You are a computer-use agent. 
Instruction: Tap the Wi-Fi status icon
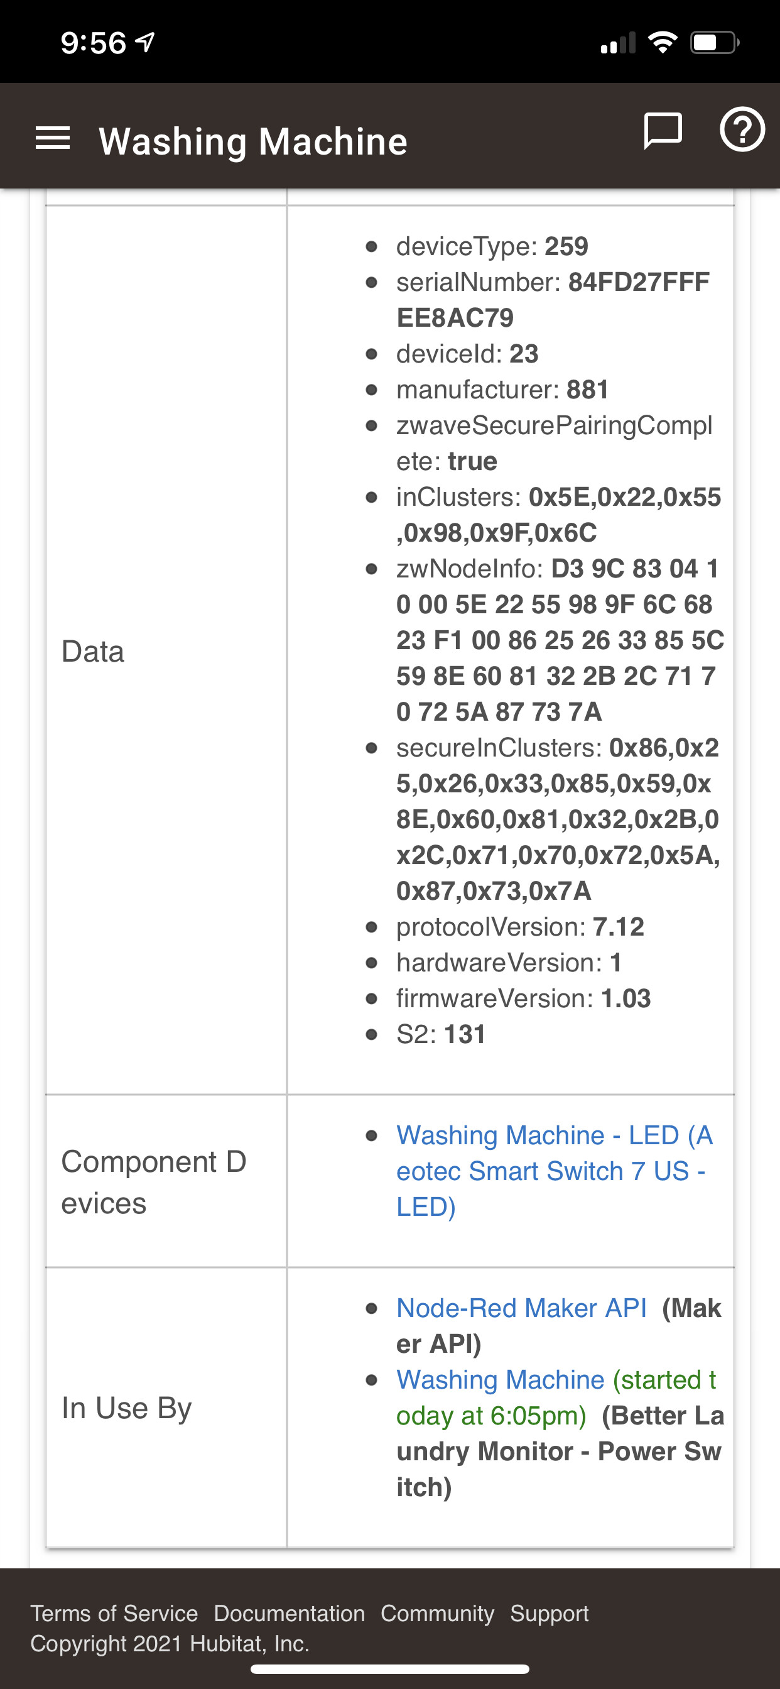(663, 43)
